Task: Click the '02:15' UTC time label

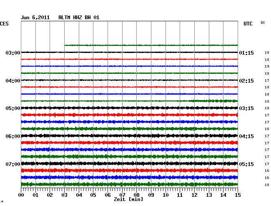Action: 246,81
